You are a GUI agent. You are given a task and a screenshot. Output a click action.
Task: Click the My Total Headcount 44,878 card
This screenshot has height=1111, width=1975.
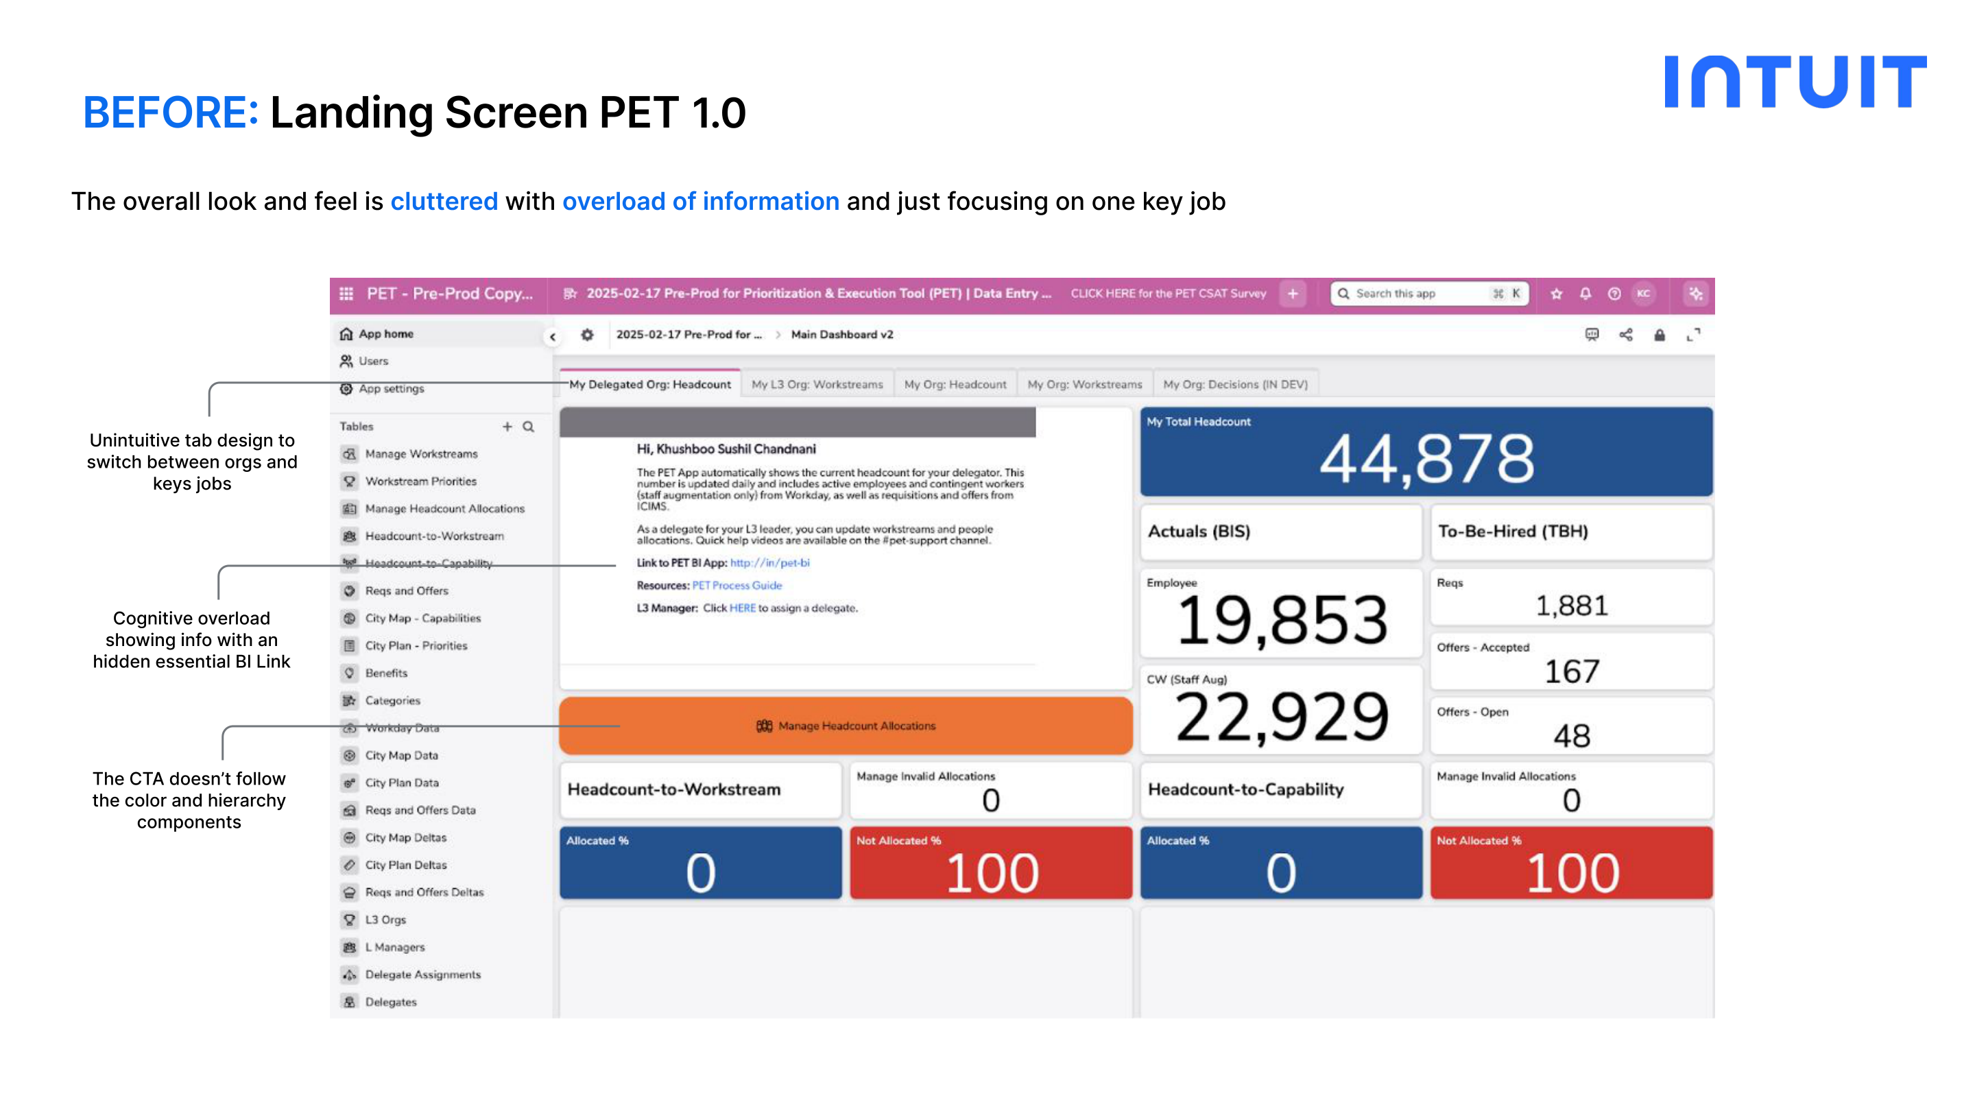(1426, 452)
